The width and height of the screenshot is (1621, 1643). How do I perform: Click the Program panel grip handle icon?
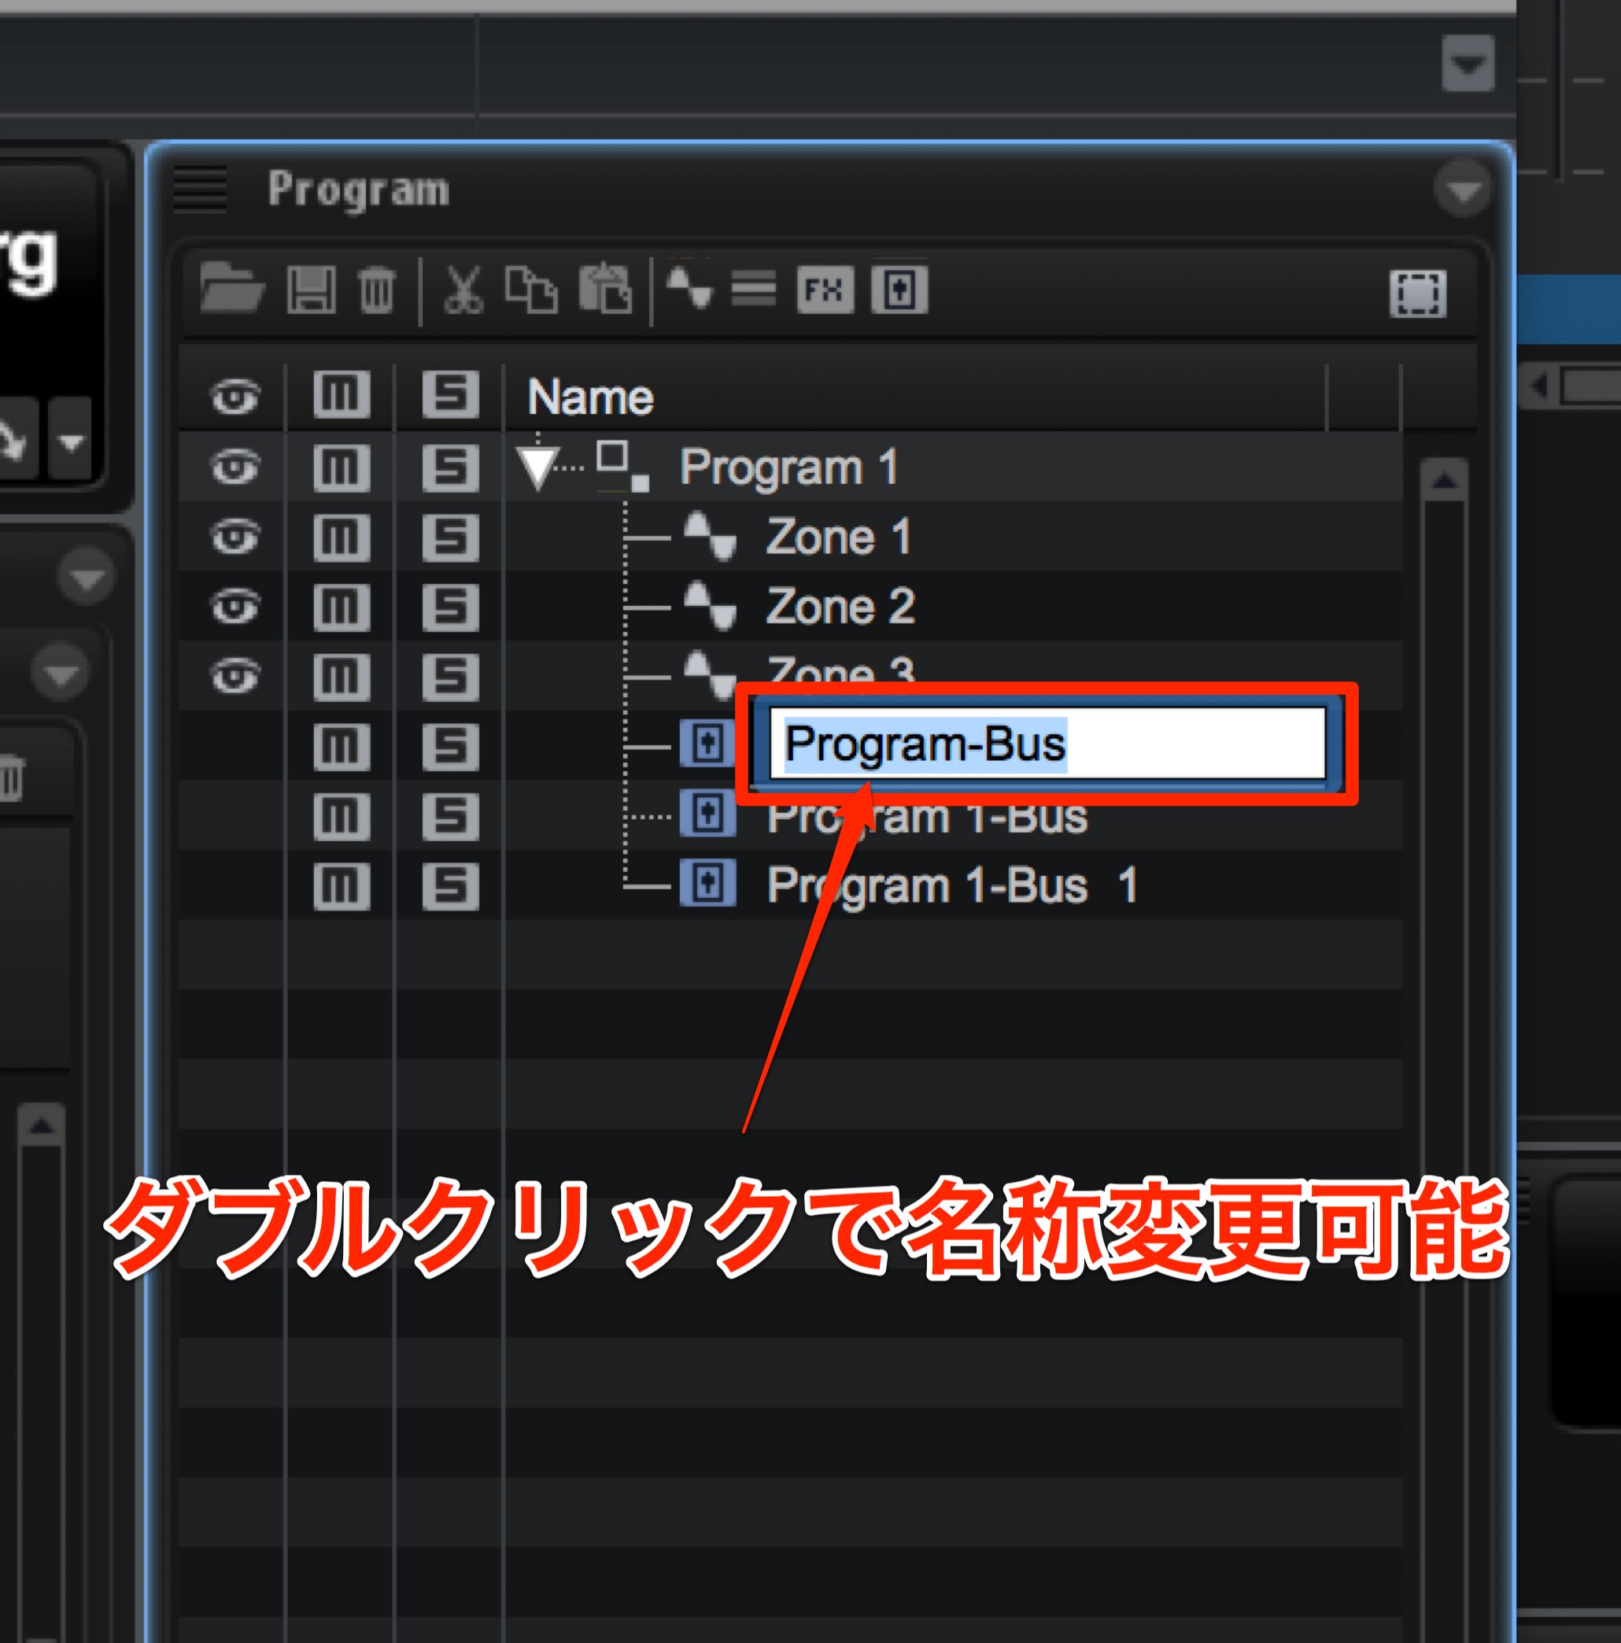[201, 188]
